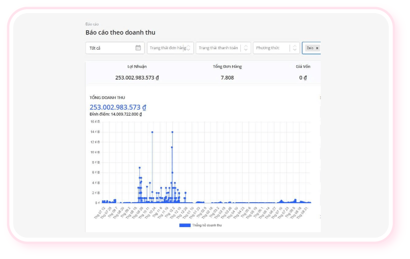410x259 pixels.
Task: Click the calendar icon in date field
Action: 138,48
